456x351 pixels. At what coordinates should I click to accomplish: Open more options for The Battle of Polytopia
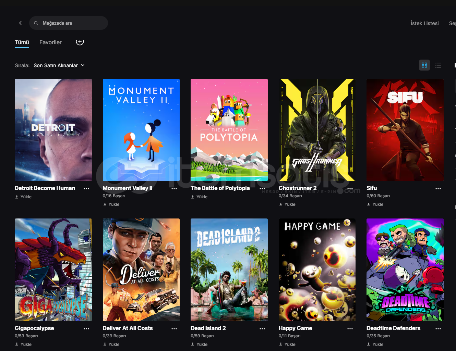point(262,189)
